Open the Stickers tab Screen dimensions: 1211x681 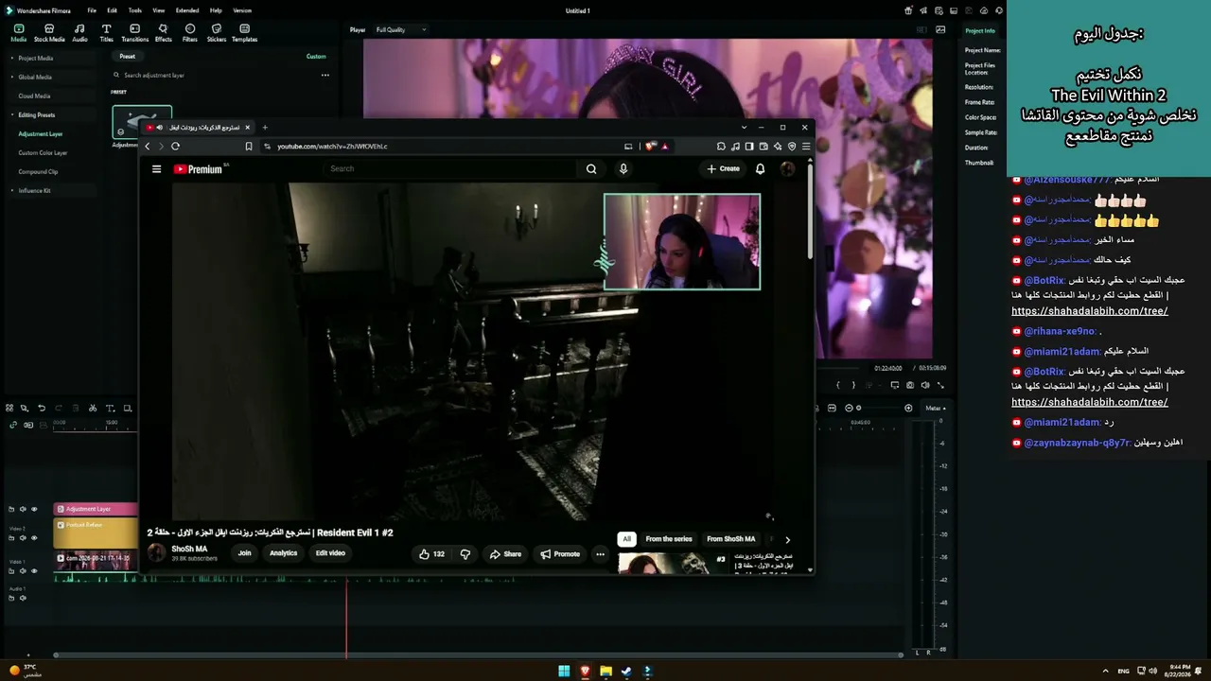217,33
